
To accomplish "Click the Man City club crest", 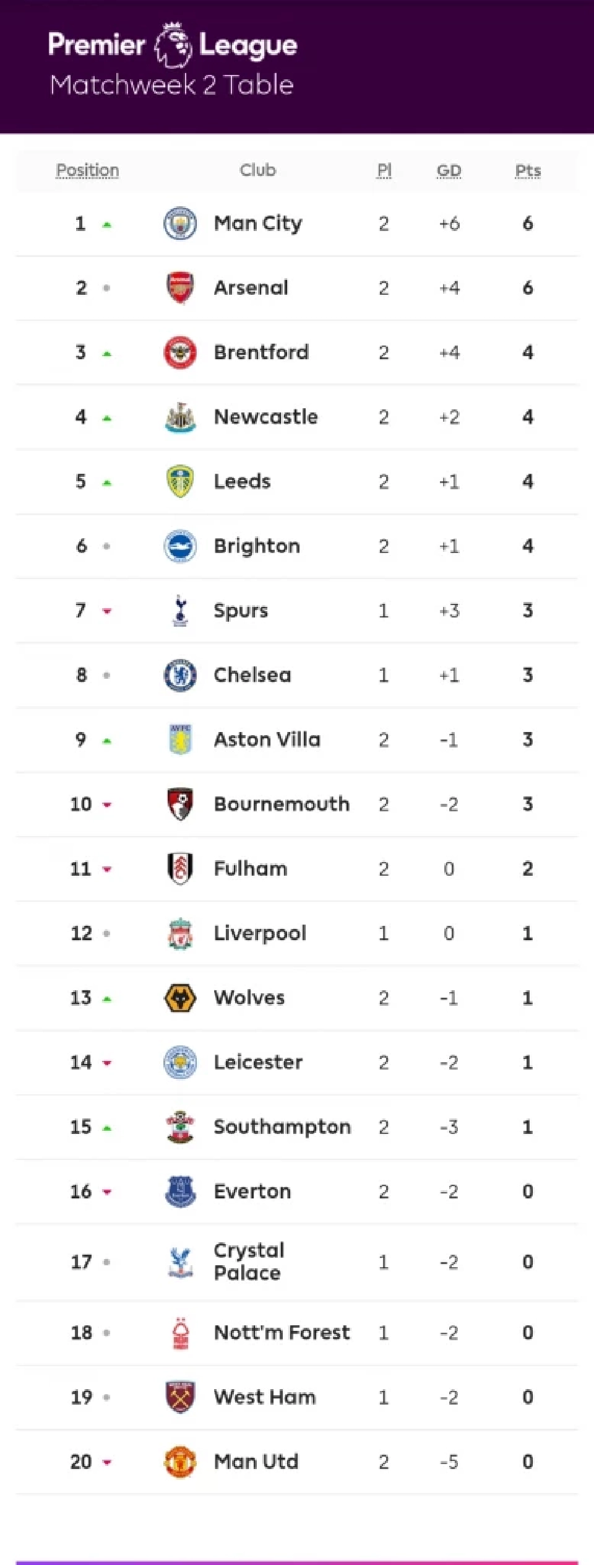I will (180, 224).
